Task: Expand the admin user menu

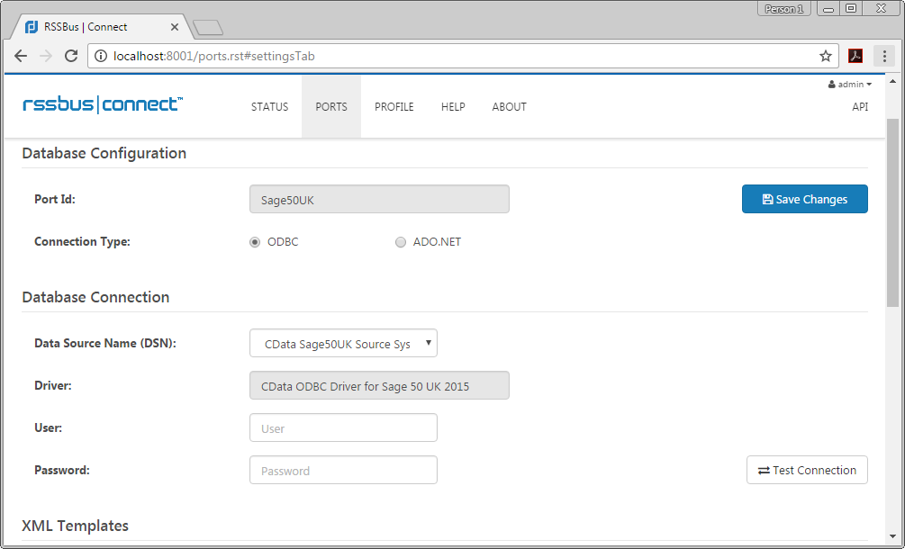Action: click(849, 85)
